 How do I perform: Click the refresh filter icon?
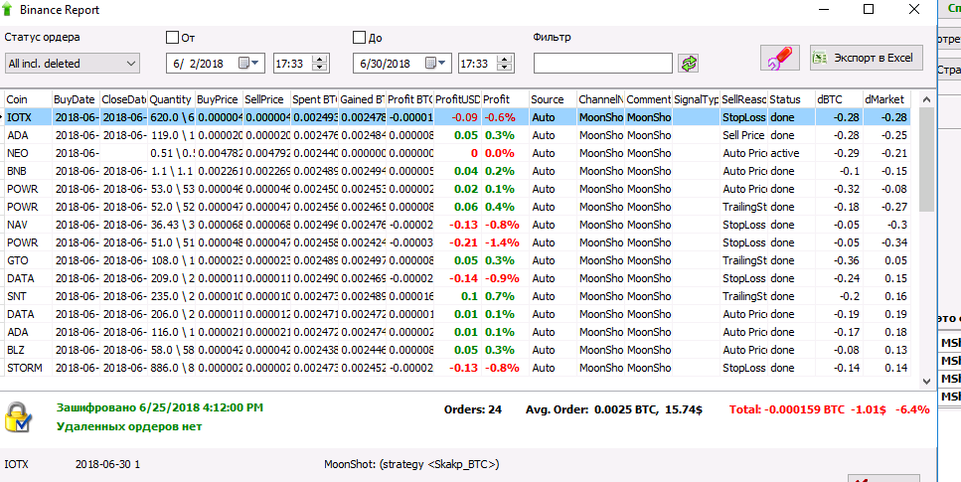click(689, 63)
